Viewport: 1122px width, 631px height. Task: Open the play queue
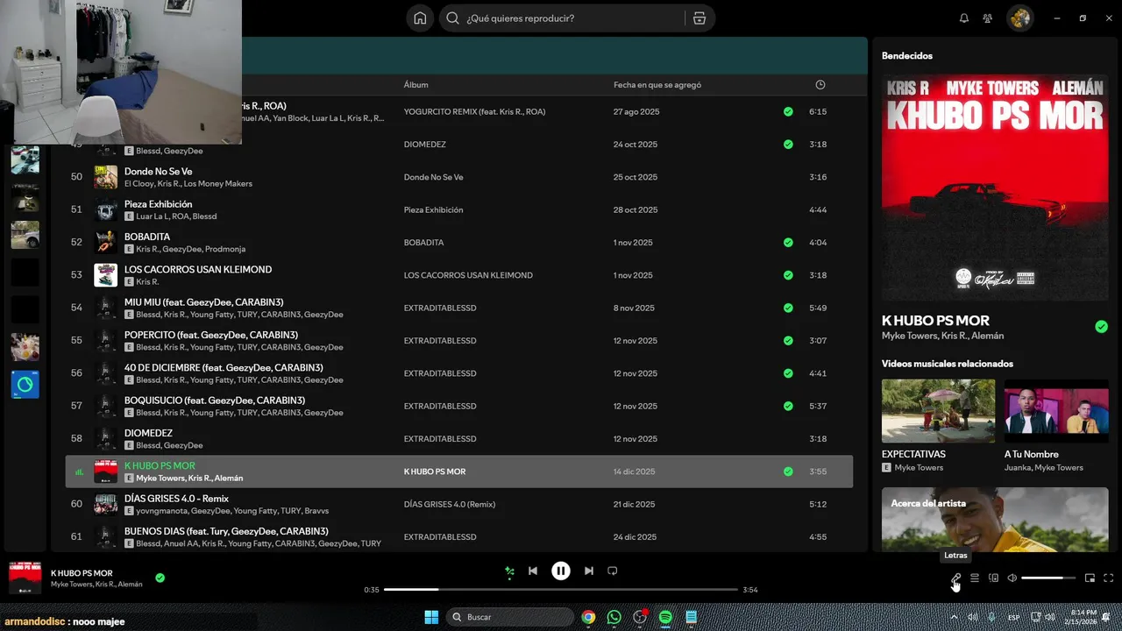coord(975,578)
